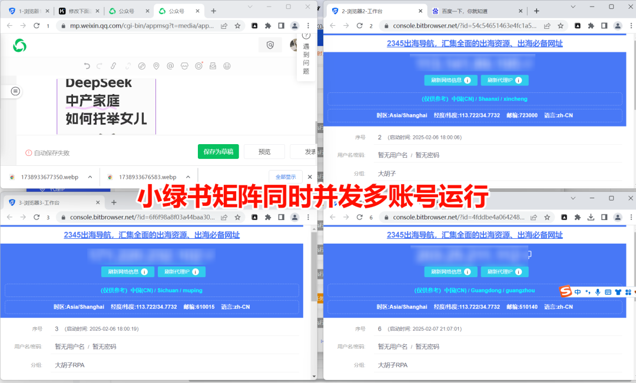The height and width of the screenshot is (383, 636).
Task: Open tab search chevron in WeChat editor window
Action: [x=250, y=6]
